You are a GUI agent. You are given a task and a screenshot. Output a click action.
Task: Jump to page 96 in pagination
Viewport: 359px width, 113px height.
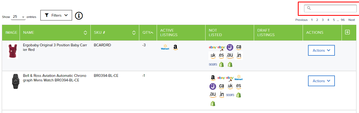[343, 20]
